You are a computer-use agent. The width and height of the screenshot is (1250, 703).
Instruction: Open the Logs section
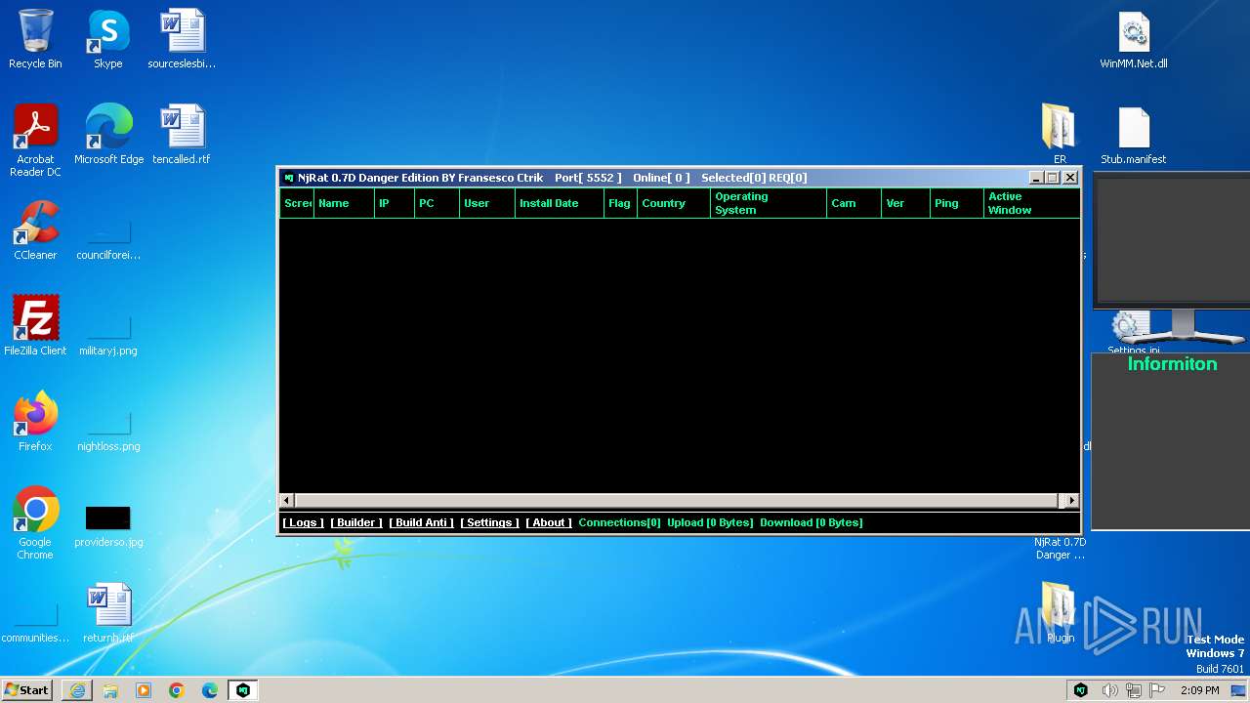pyautogui.click(x=303, y=522)
